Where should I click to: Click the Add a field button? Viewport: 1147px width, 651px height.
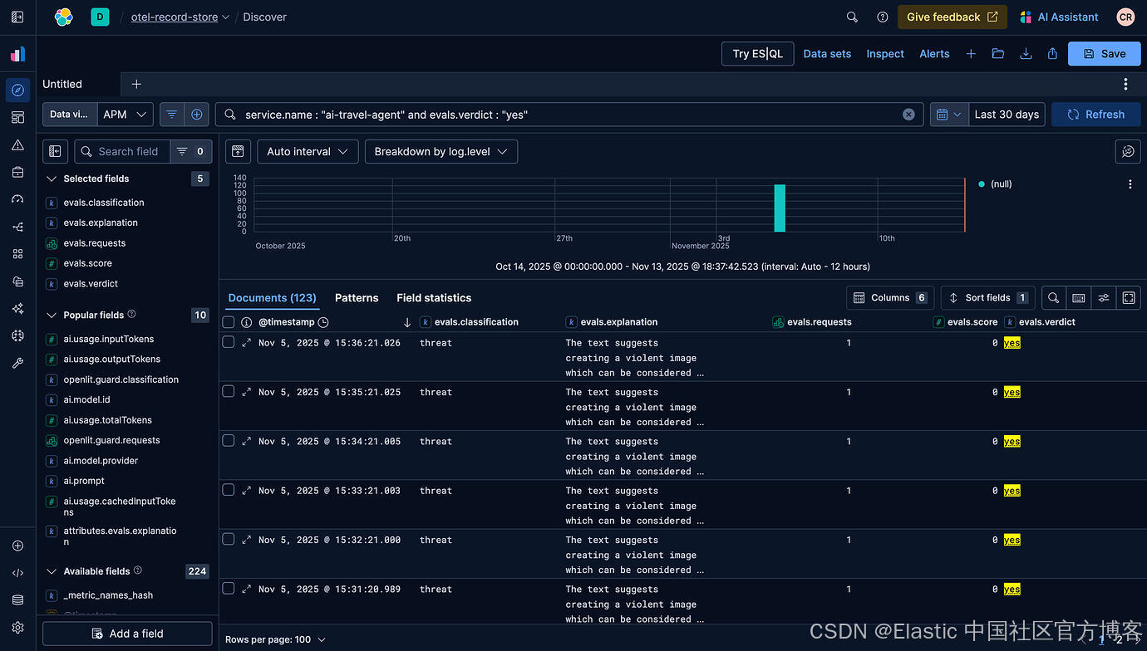127,634
